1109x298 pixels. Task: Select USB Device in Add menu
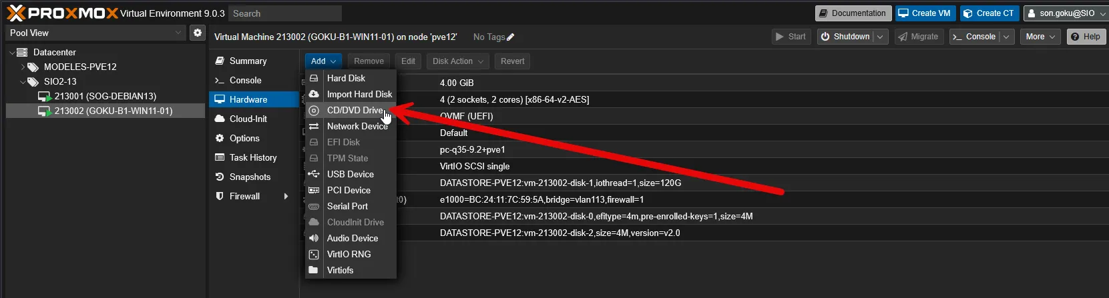(350, 174)
